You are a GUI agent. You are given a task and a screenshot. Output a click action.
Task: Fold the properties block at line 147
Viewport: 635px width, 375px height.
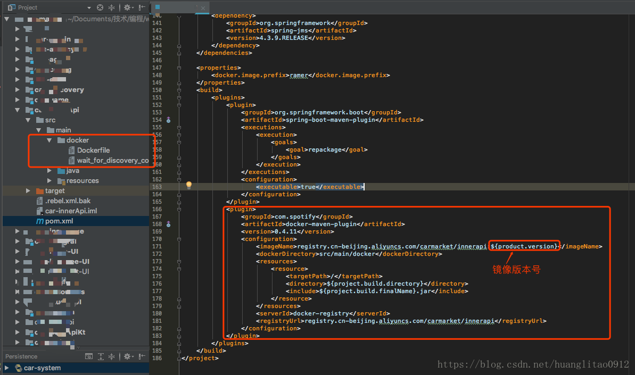point(179,68)
